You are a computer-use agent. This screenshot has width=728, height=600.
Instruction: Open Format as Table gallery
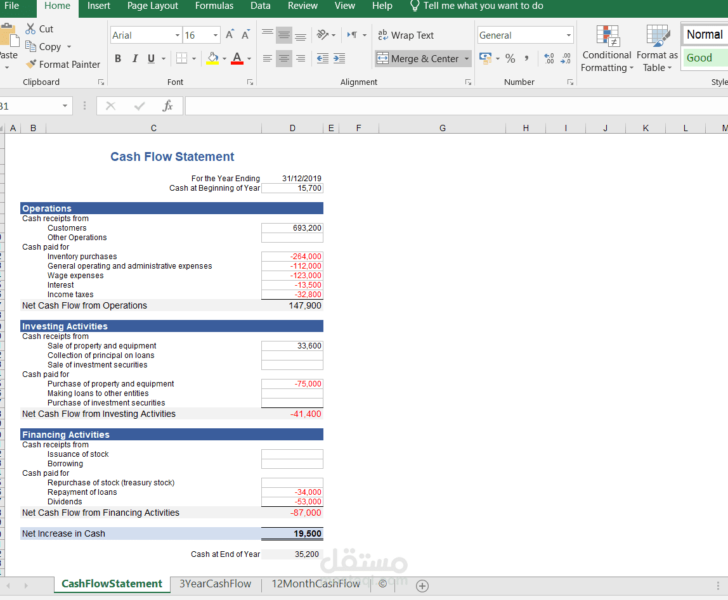pos(657,49)
